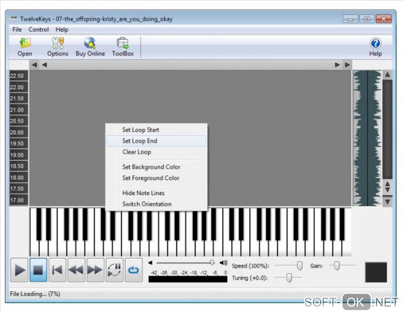Screen dimensions: 403x312
Task: Choose Switch Orientation from the context menu
Action: (156, 204)
